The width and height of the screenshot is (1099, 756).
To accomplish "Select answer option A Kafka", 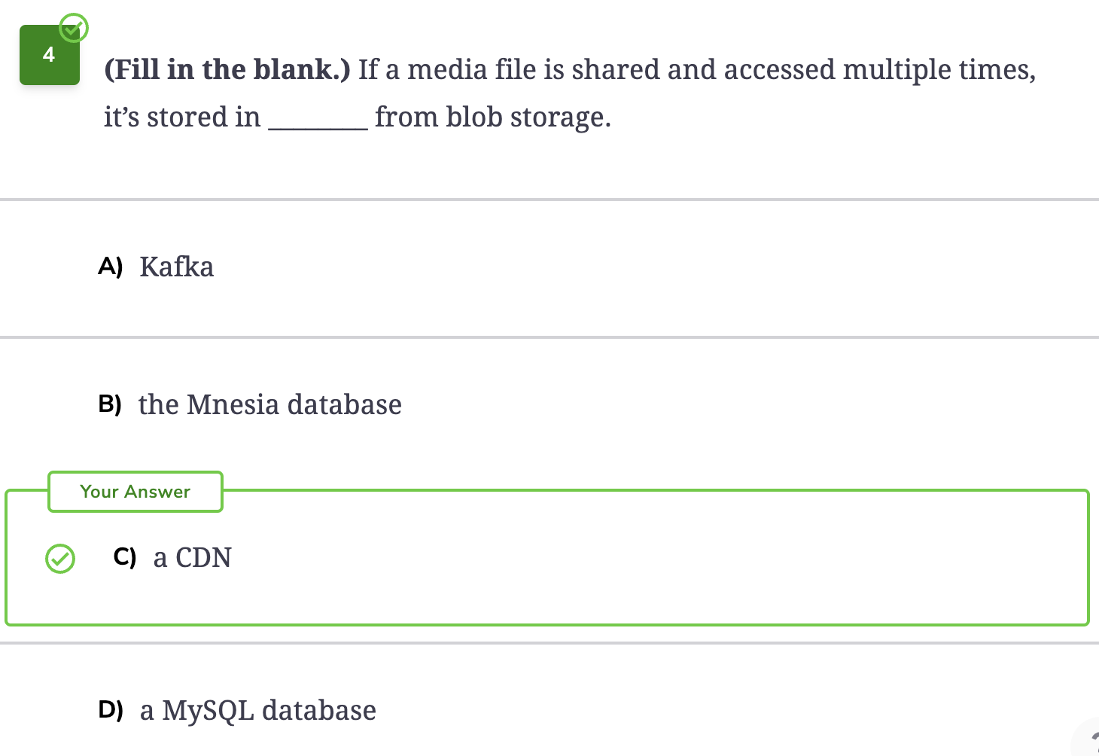I will (x=549, y=268).
